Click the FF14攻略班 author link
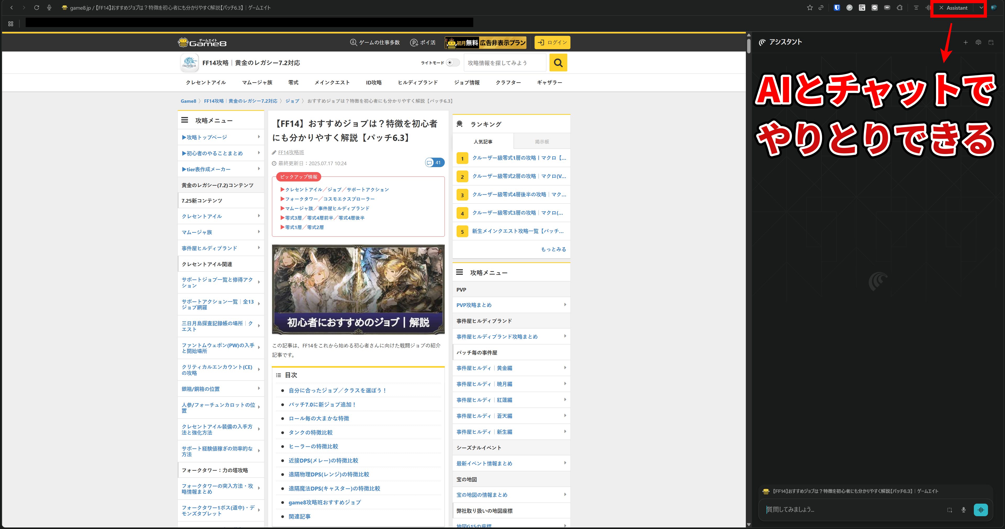 (x=291, y=152)
